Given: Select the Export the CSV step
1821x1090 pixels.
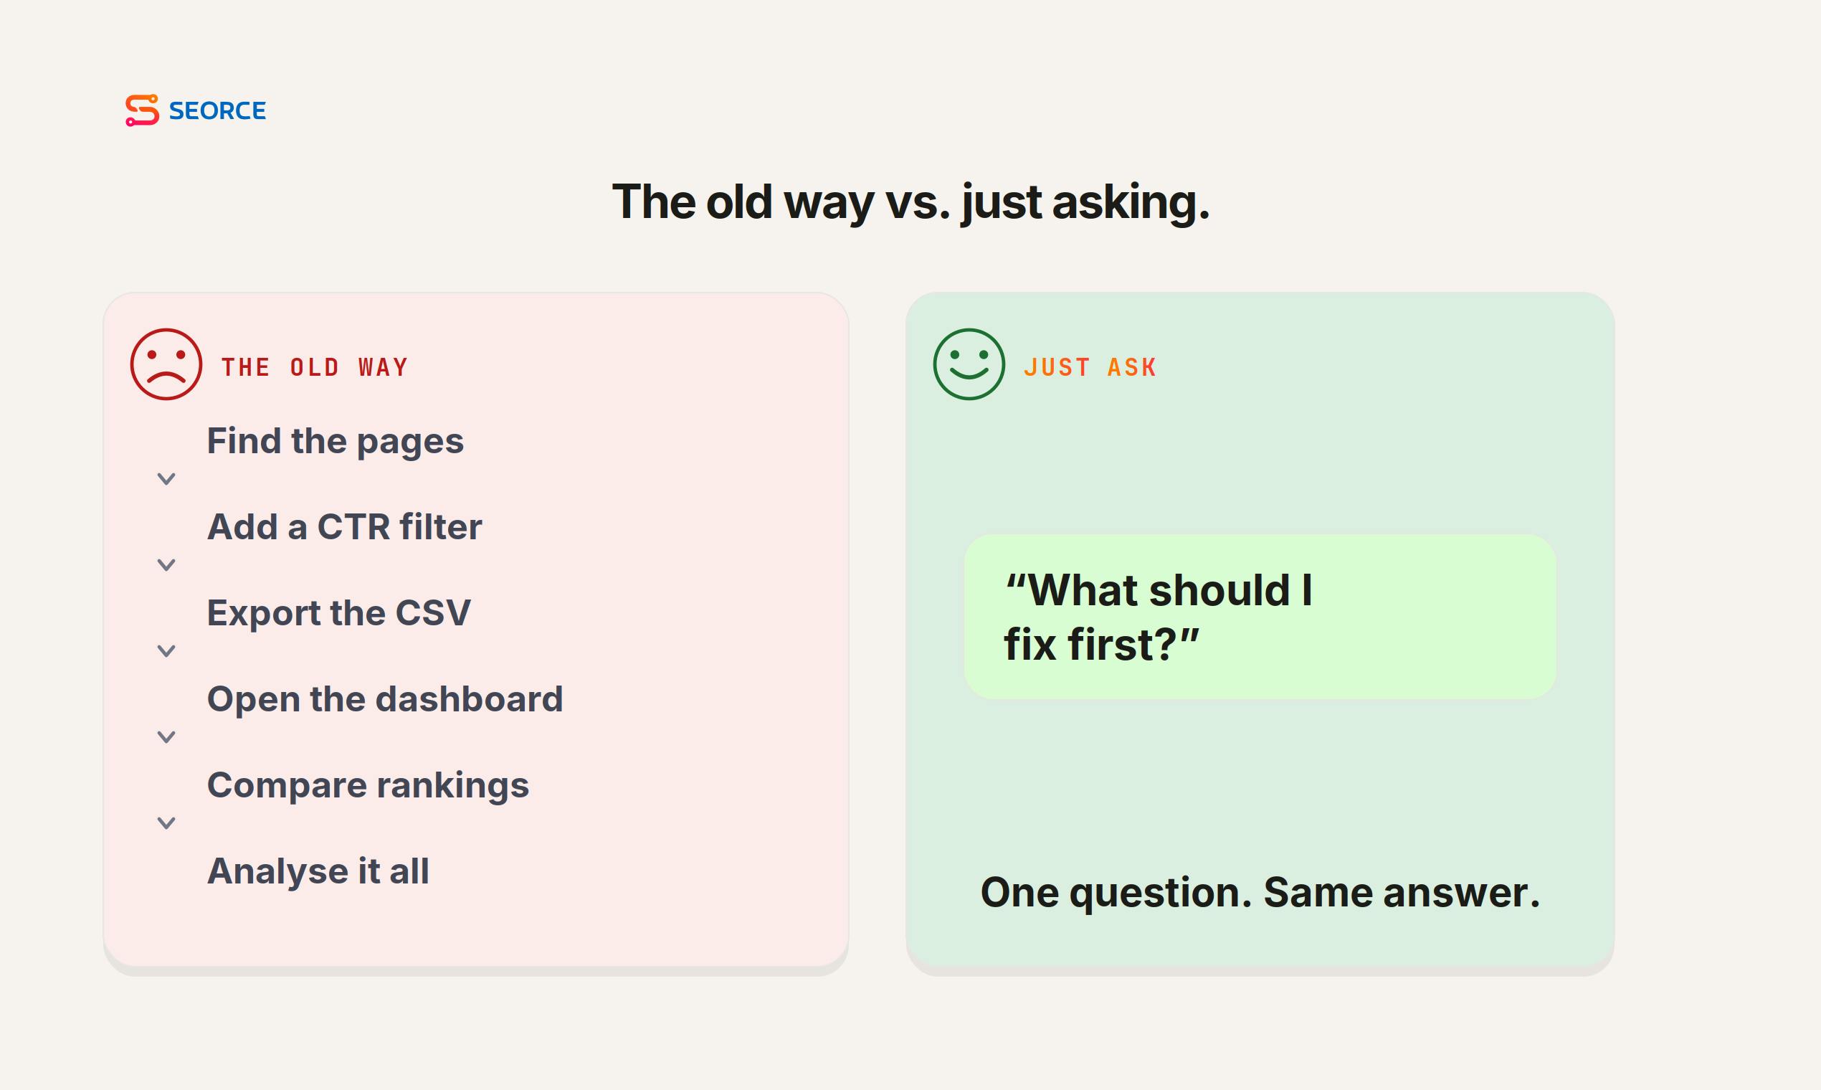Looking at the screenshot, I should coord(338,613).
